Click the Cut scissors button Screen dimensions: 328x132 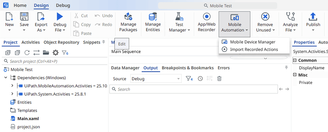click(81, 16)
